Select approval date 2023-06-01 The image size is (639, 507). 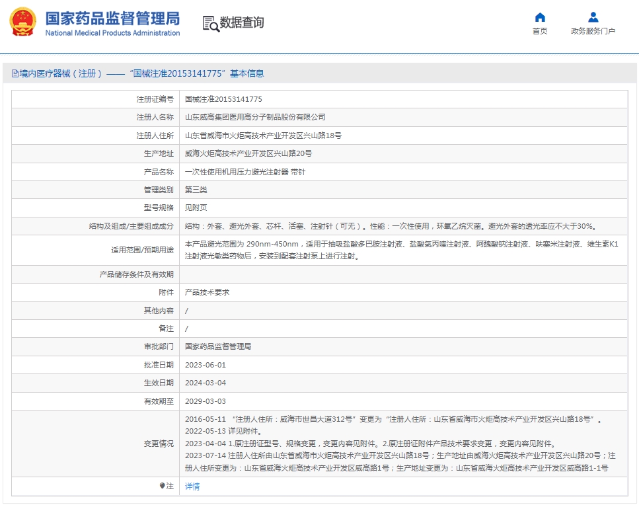pos(206,365)
